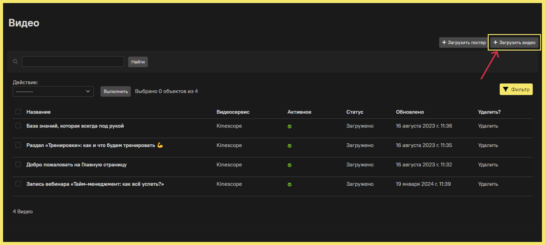Image resolution: width=545 pixels, height=245 pixels.
Task: Open the yellow «Фильтр» button
Action: 516,89
